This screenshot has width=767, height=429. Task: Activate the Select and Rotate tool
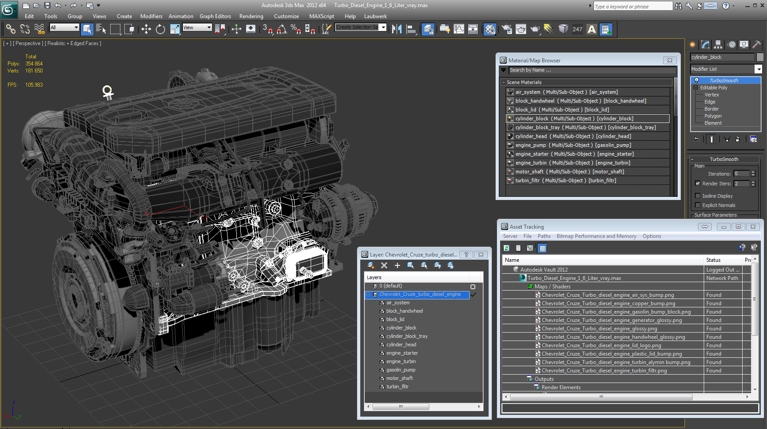click(160, 29)
